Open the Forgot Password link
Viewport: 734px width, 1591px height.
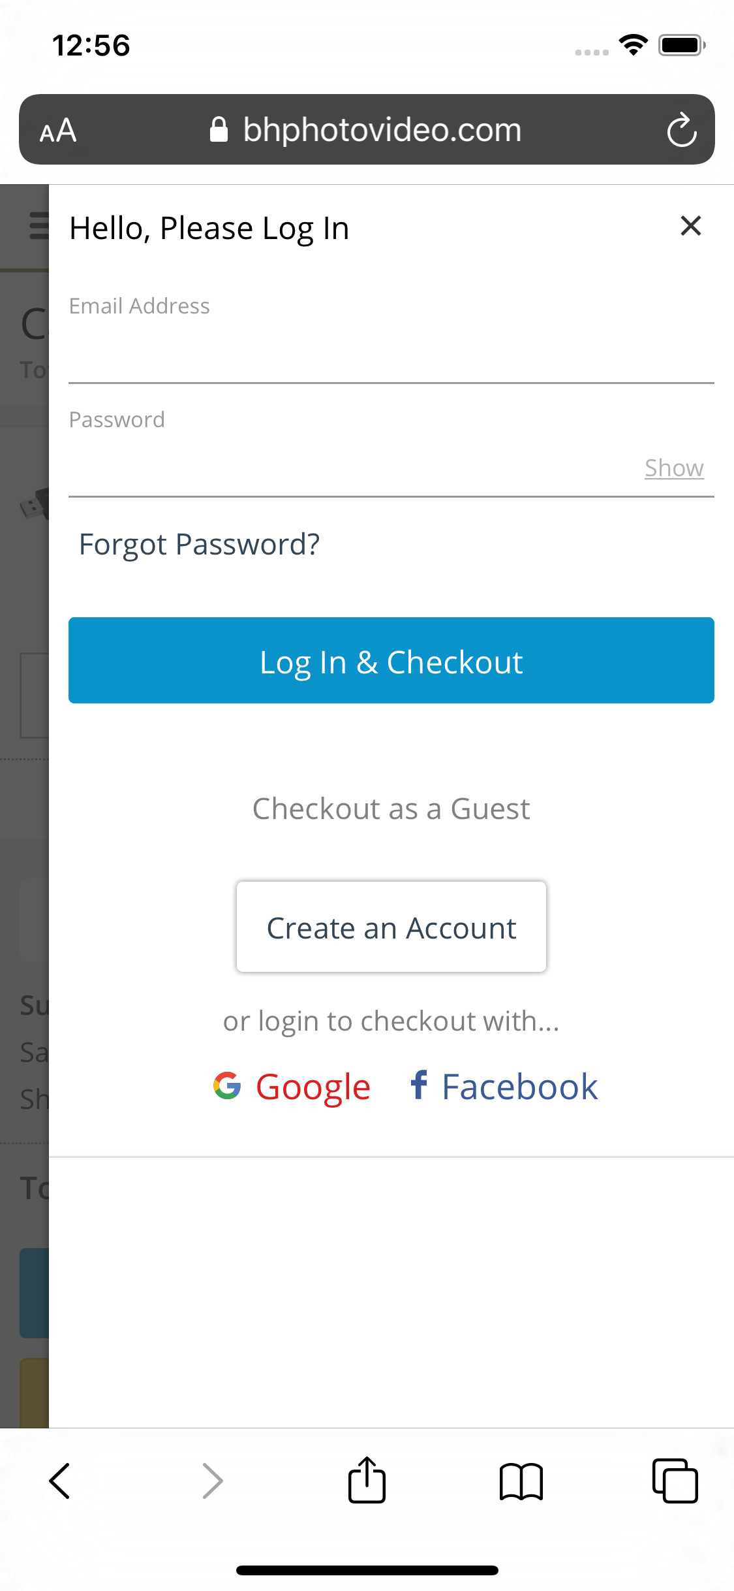pyautogui.click(x=199, y=544)
